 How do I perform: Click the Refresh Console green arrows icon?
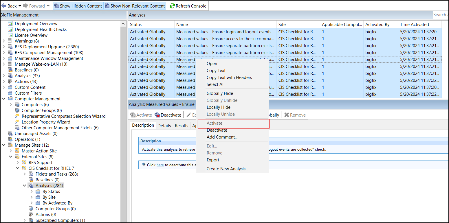(x=172, y=6)
